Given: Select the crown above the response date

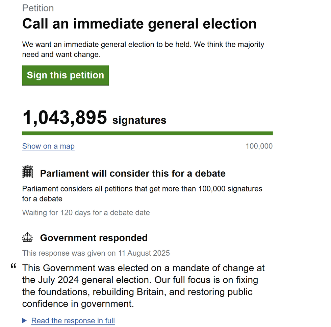Looking at the screenshot, I should tap(28, 237).
